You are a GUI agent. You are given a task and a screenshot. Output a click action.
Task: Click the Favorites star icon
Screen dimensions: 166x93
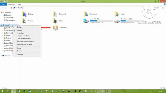(x=3, y=13)
